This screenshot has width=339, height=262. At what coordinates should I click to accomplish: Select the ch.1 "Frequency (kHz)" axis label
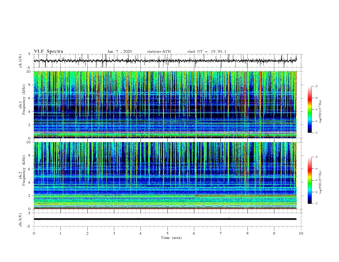(x=24, y=99)
